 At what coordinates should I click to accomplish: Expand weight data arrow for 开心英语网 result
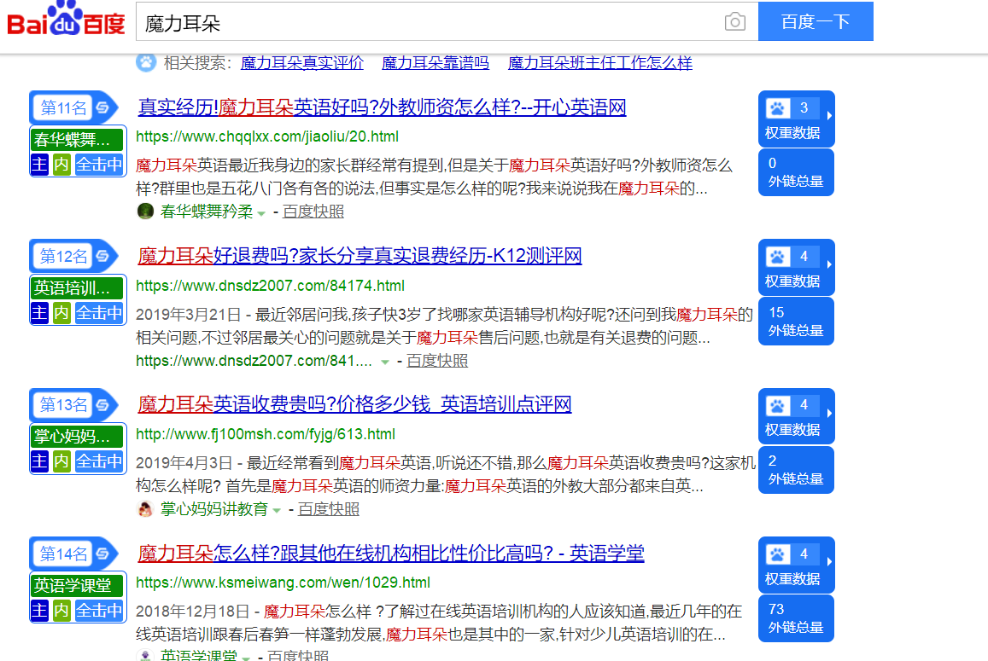(x=829, y=116)
